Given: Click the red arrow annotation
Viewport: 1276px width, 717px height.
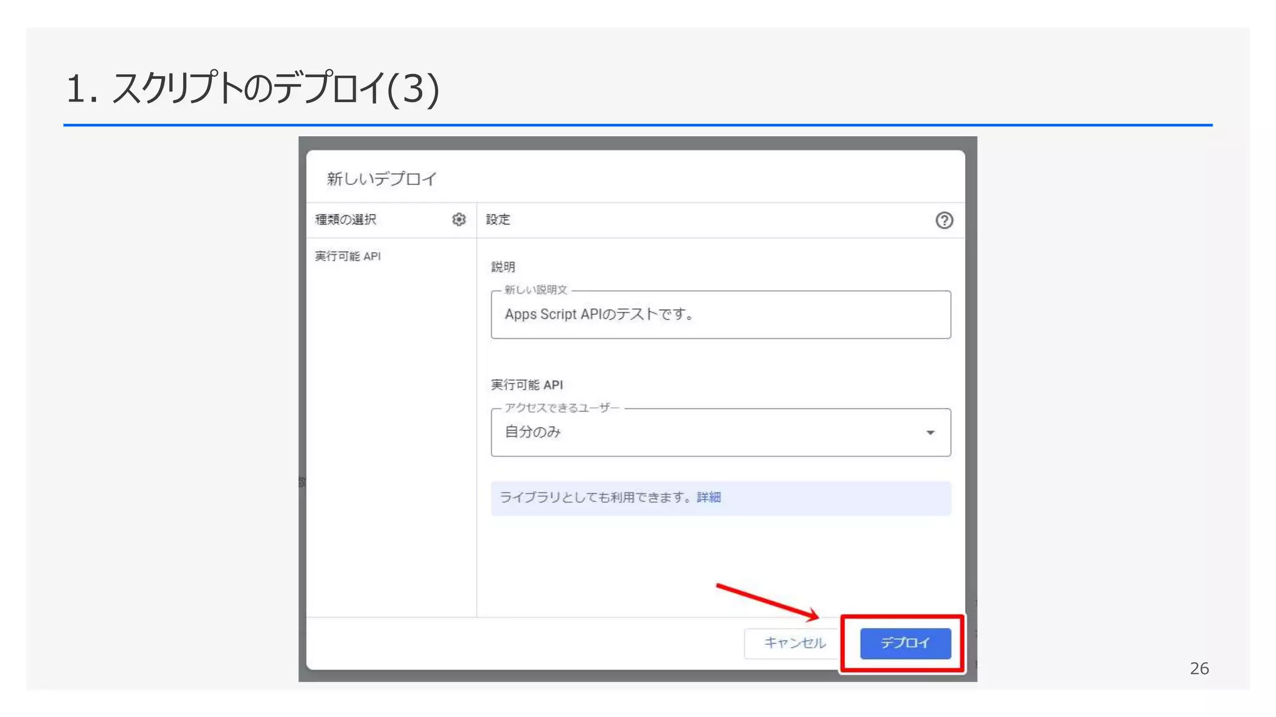Looking at the screenshot, I should [766, 602].
